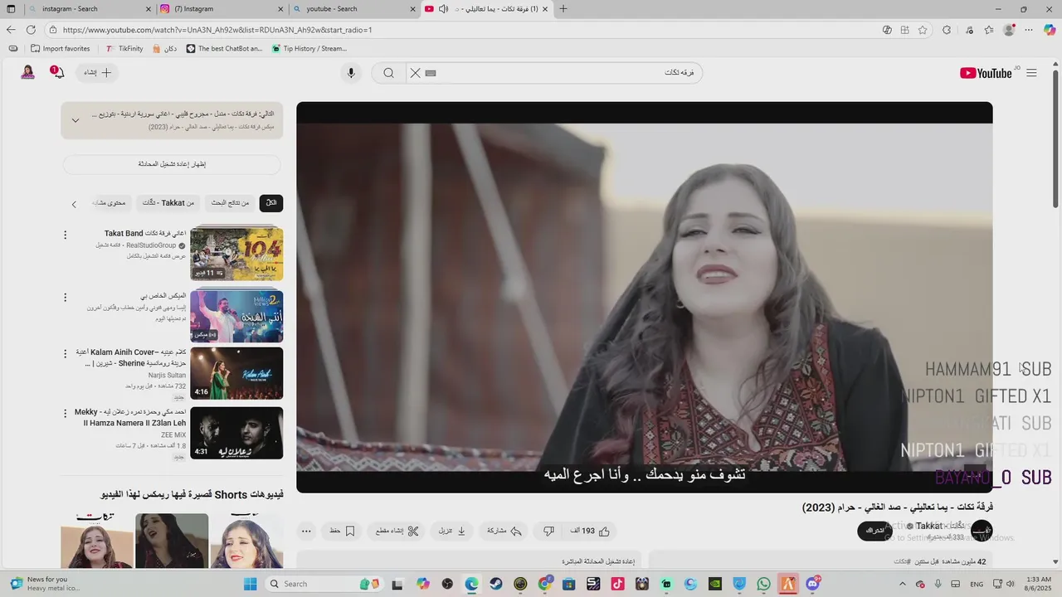The image size is (1062, 597).
Task: Open options menu for Mekky Hamza Namera video
Action: click(65, 414)
